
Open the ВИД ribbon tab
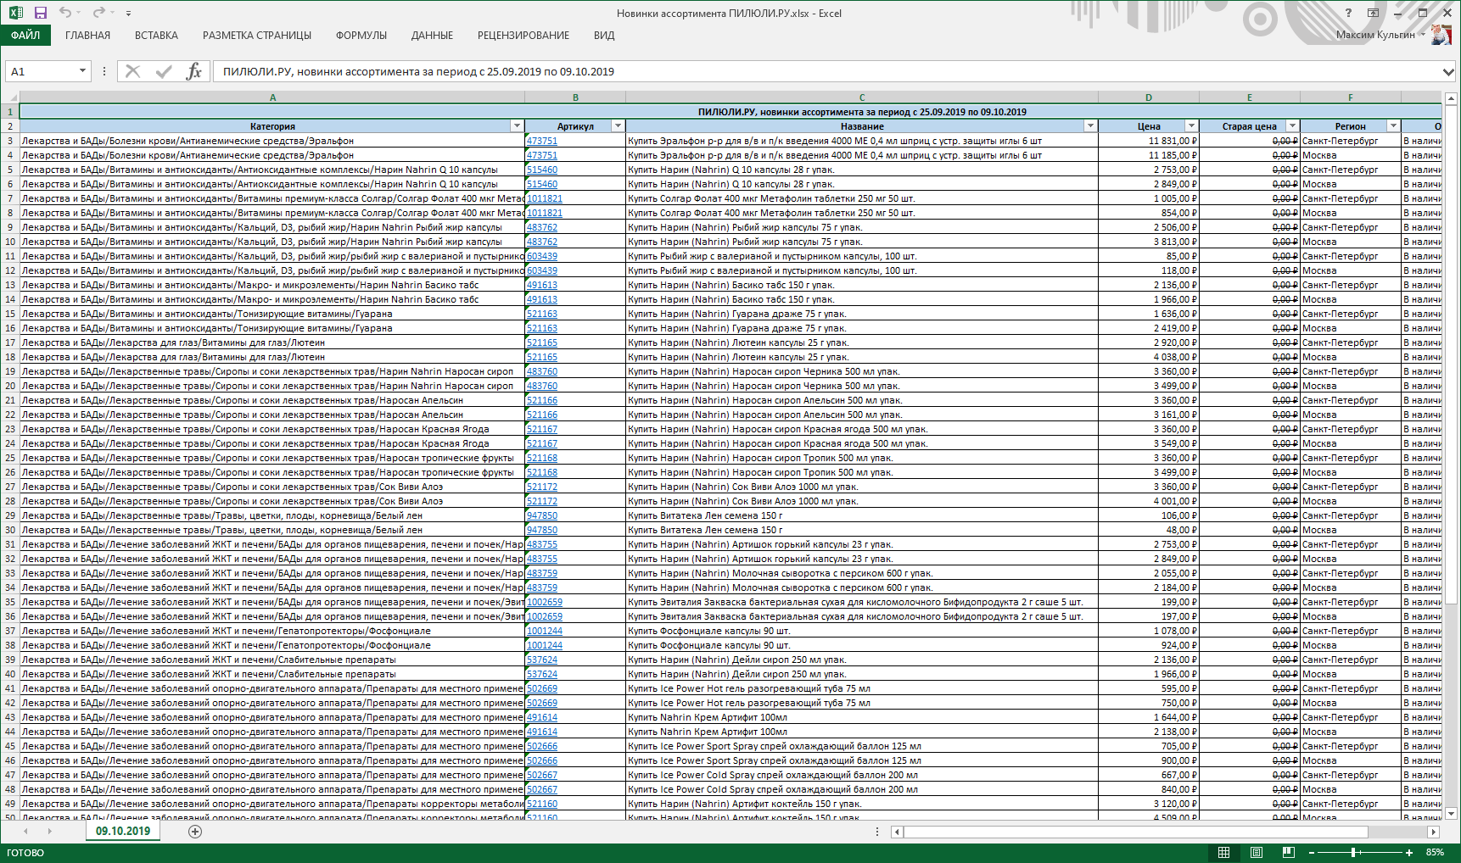point(604,35)
